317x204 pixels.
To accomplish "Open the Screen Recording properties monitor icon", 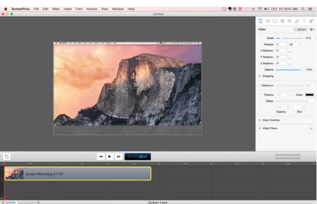I will [x=275, y=21].
